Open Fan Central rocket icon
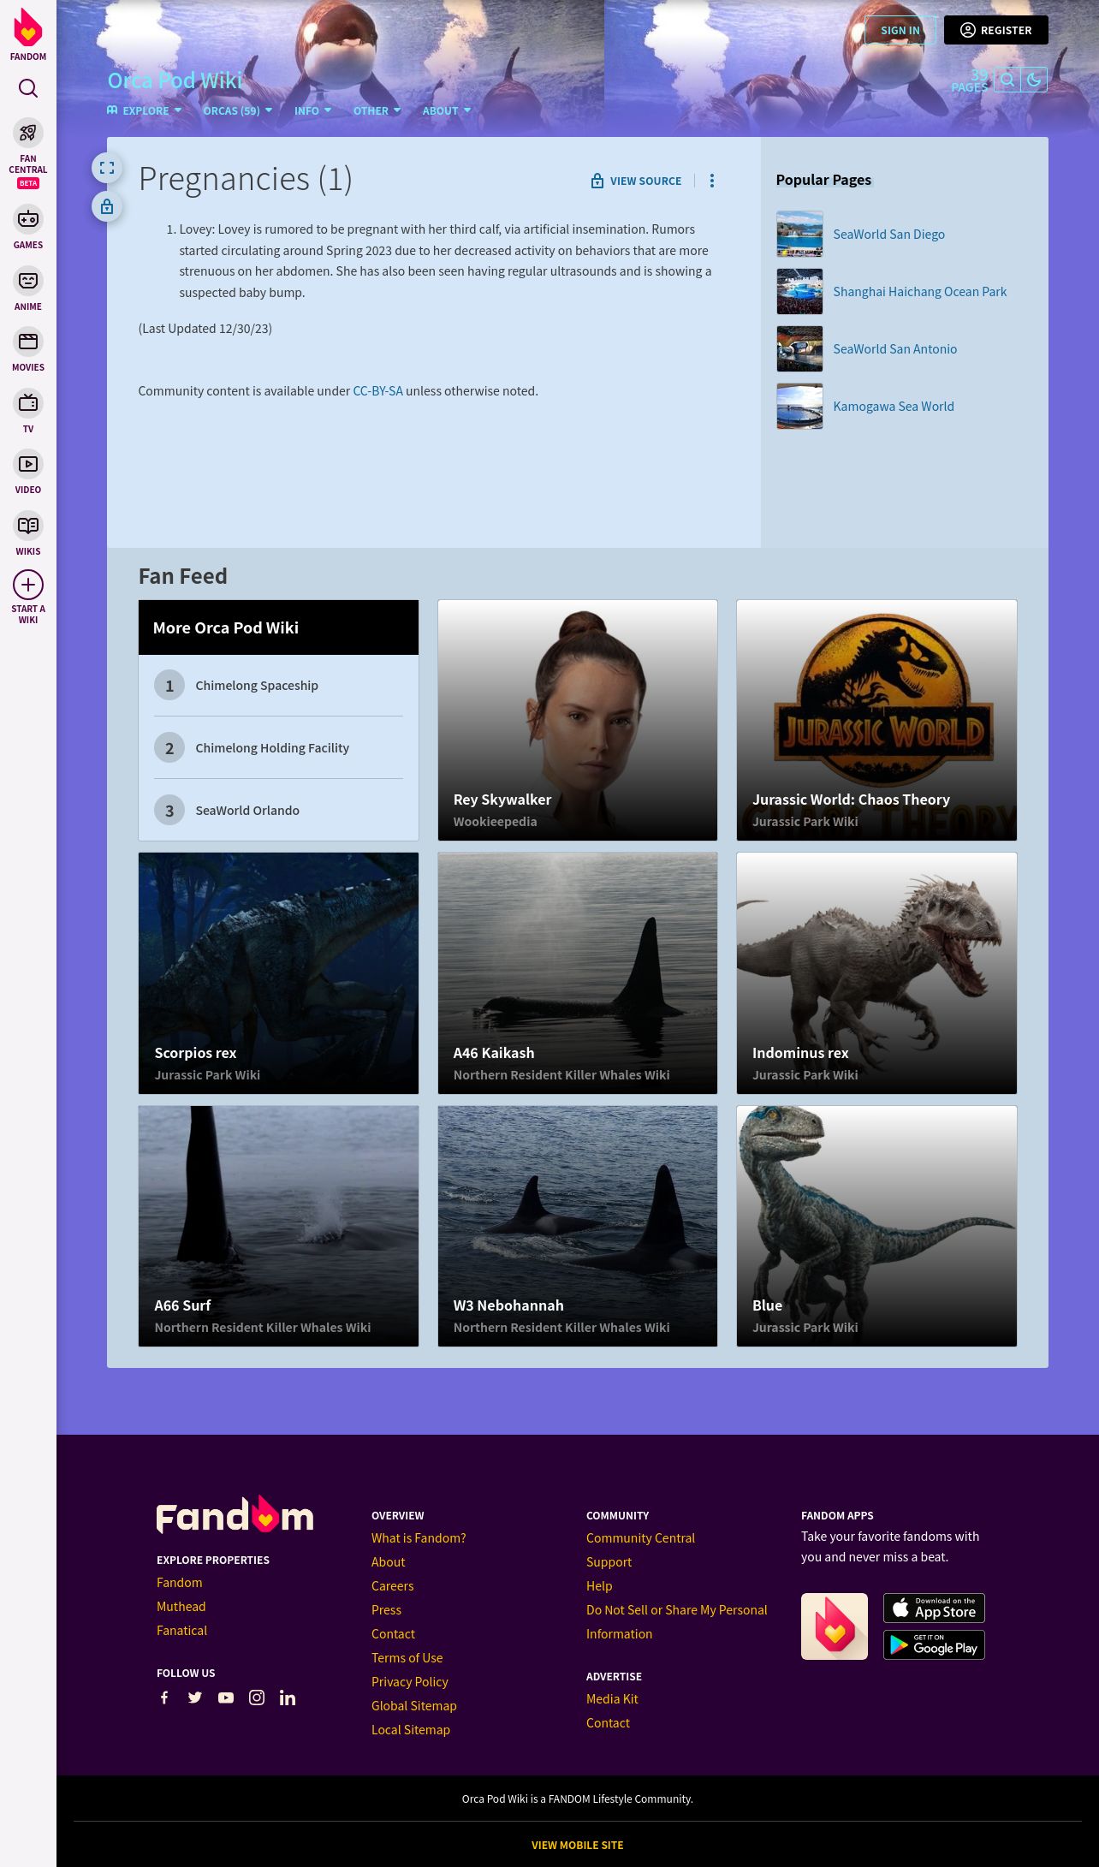 [28, 133]
